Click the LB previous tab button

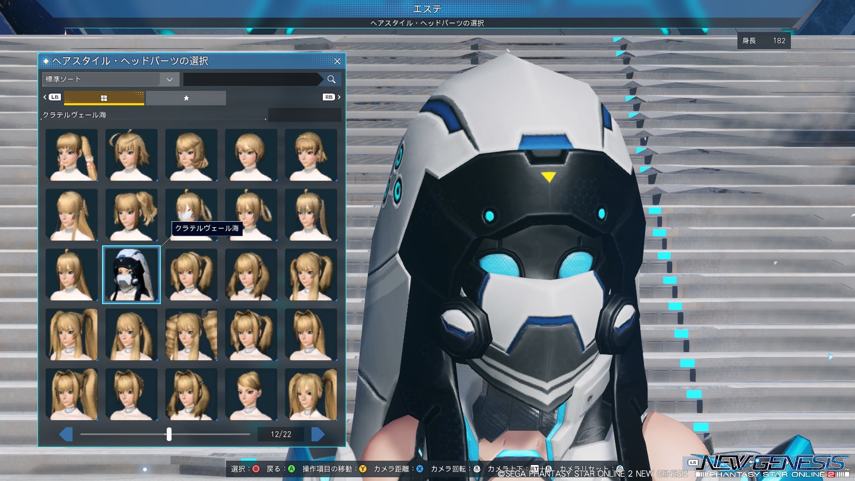point(52,97)
